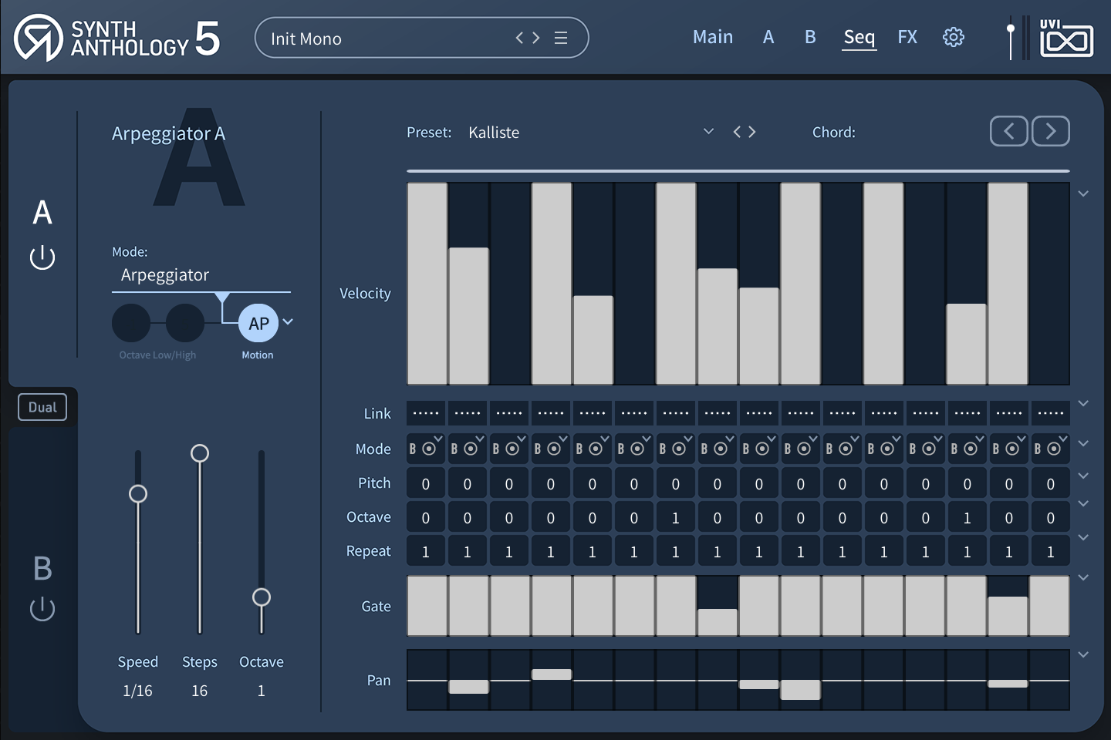Image resolution: width=1111 pixels, height=740 pixels.
Task: Click the Octave value 1 at step 14
Action: coord(967,518)
